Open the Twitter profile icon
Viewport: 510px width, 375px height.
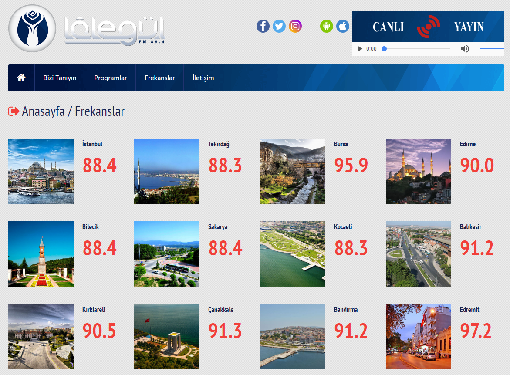[279, 26]
